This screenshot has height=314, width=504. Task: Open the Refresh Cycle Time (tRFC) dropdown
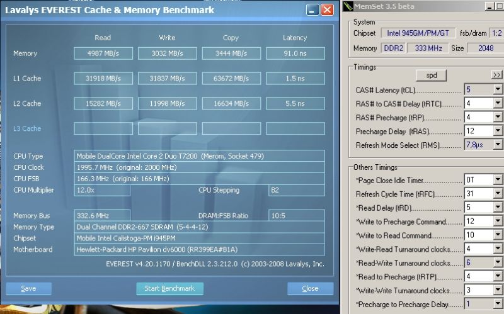498,193
